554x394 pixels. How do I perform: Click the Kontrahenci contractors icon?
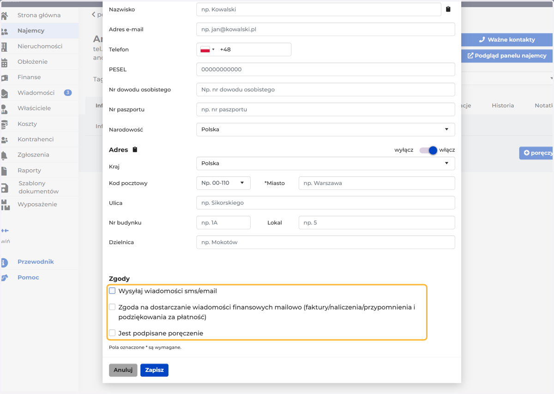4,140
